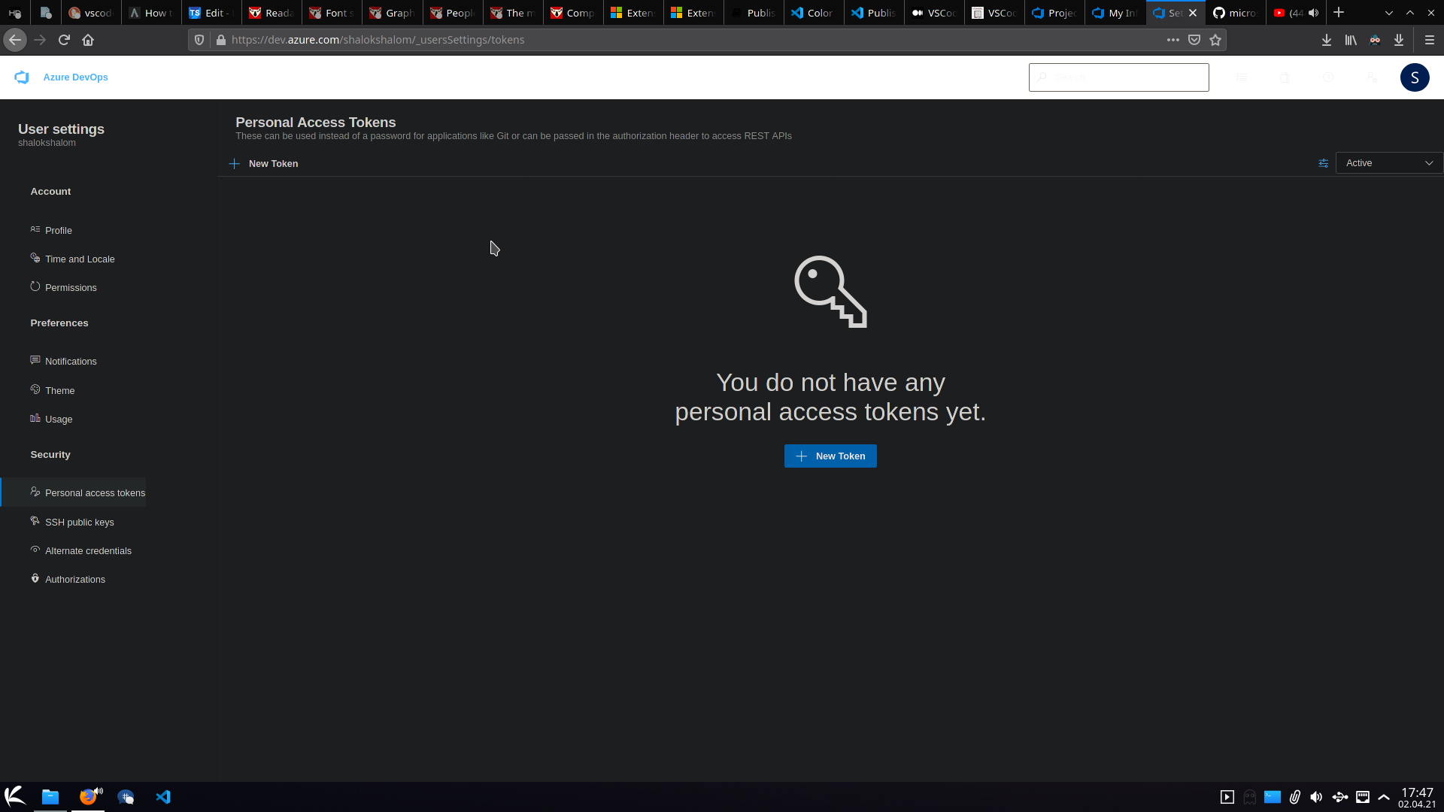Viewport: 1444px width, 812px height.
Task: Expand the Active token status dropdown
Action: [1388, 162]
